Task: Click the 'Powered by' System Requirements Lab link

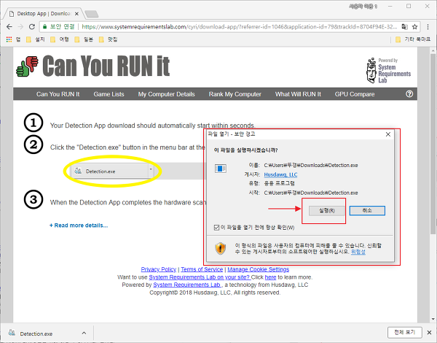Action: pyautogui.click(x=187, y=285)
